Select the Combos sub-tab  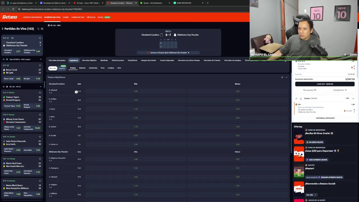pyautogui.click(x=111, y=68)
